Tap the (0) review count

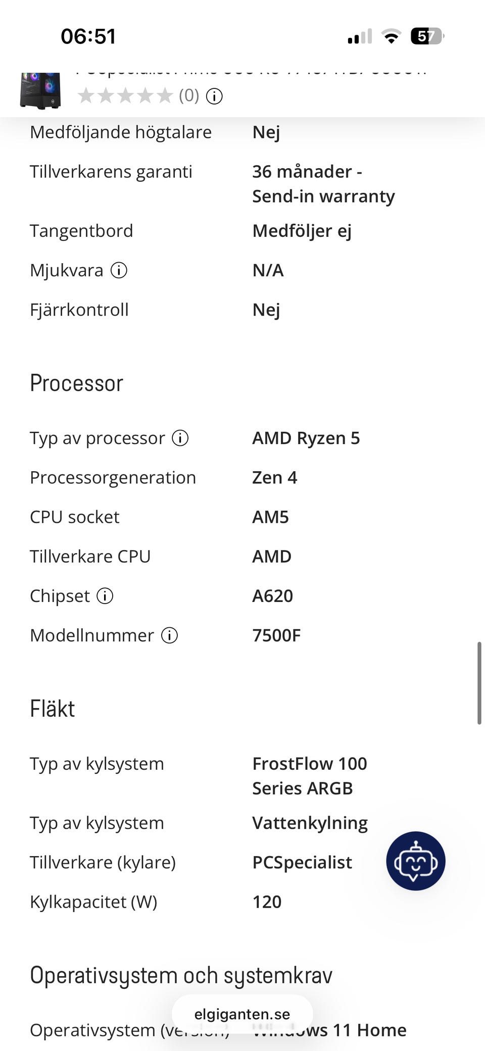point(189,95)
